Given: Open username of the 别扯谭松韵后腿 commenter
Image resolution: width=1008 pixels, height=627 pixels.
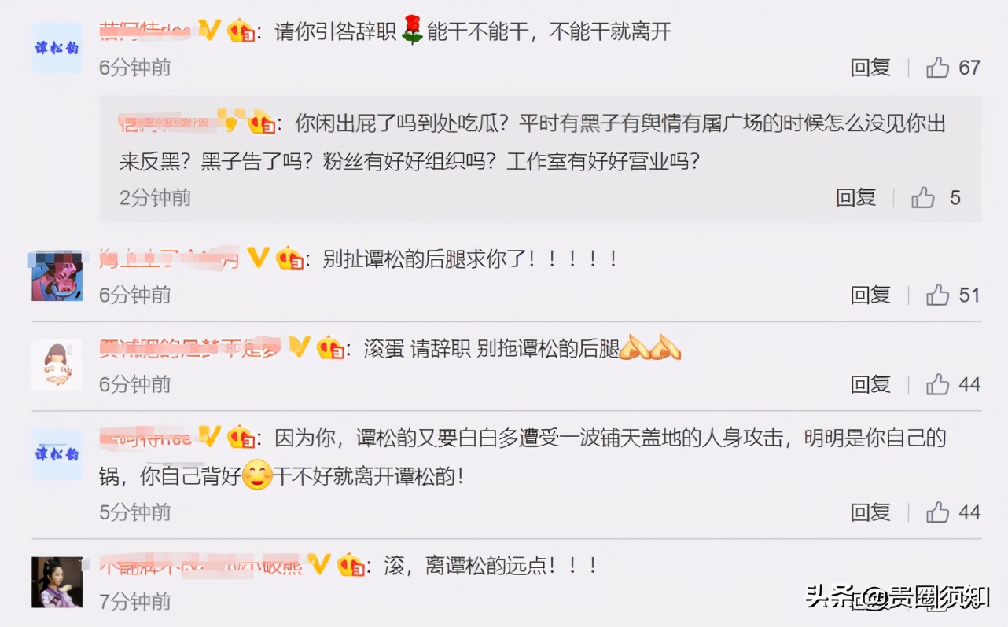Looking at the screenshot, I should [169, 258].
